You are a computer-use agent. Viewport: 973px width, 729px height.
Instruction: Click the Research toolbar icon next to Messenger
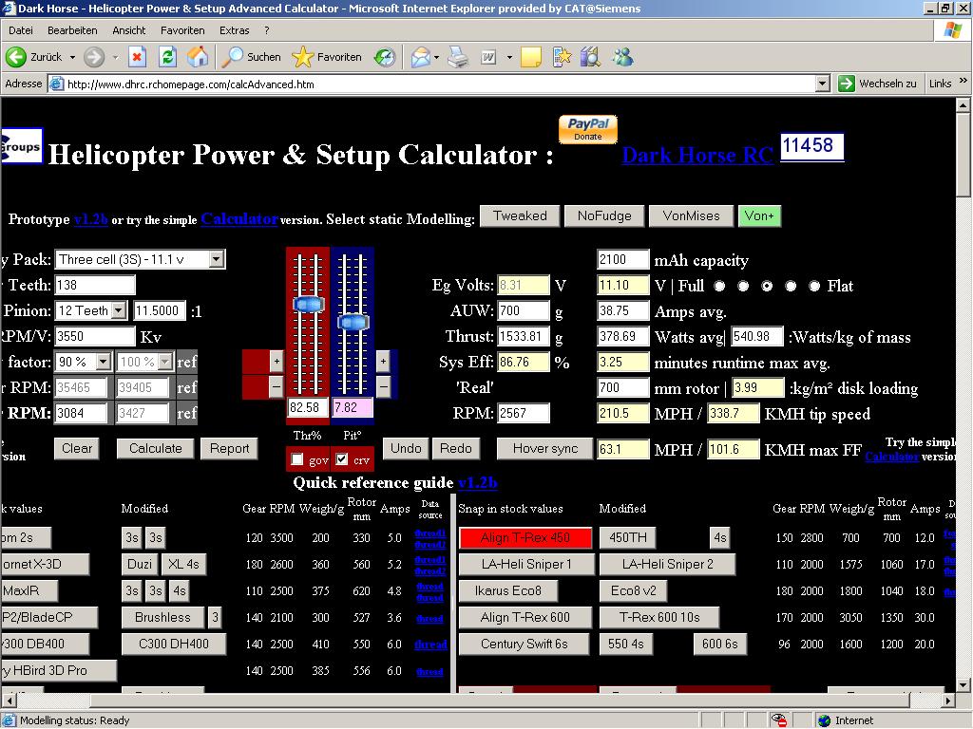590,57
